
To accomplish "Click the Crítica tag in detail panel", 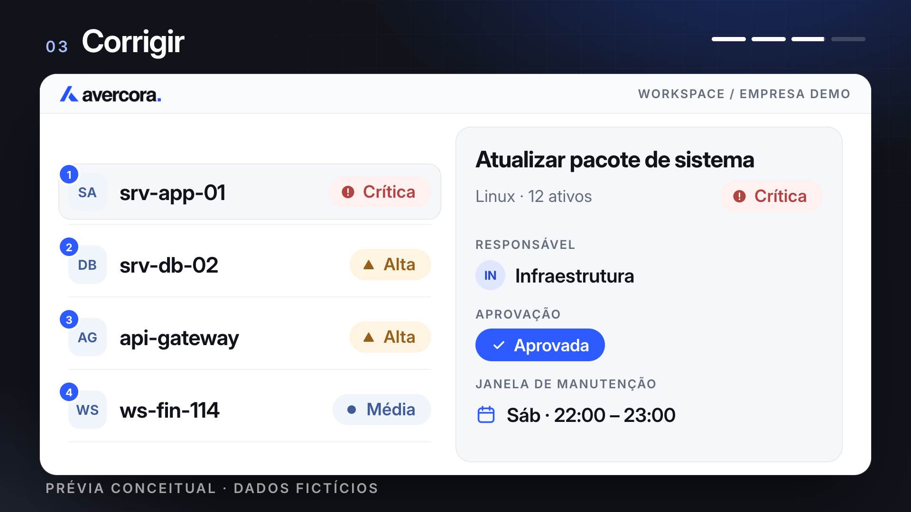I will 771,196.
